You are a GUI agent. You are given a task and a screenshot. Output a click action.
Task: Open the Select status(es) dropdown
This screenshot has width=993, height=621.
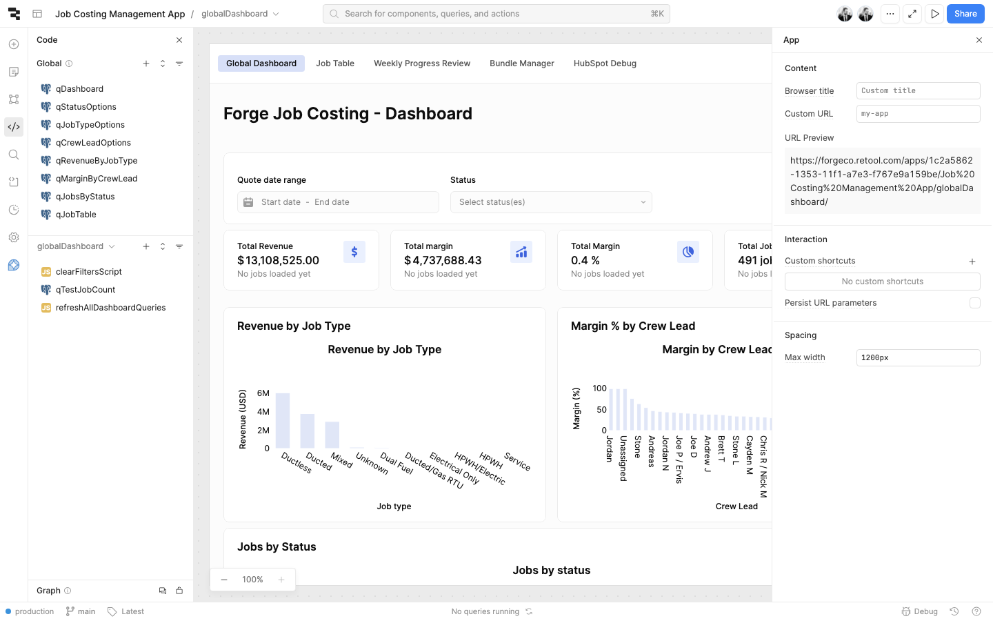click(x=550, y=202)
